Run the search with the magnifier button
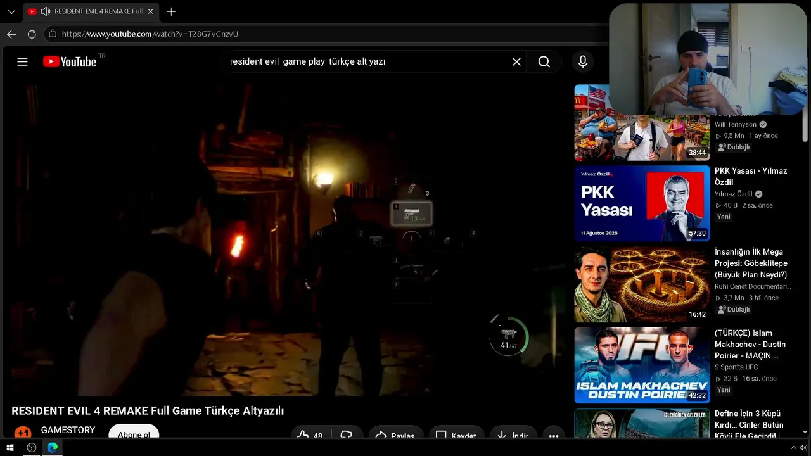Viewport: 811px width, 456px height. 544,61
